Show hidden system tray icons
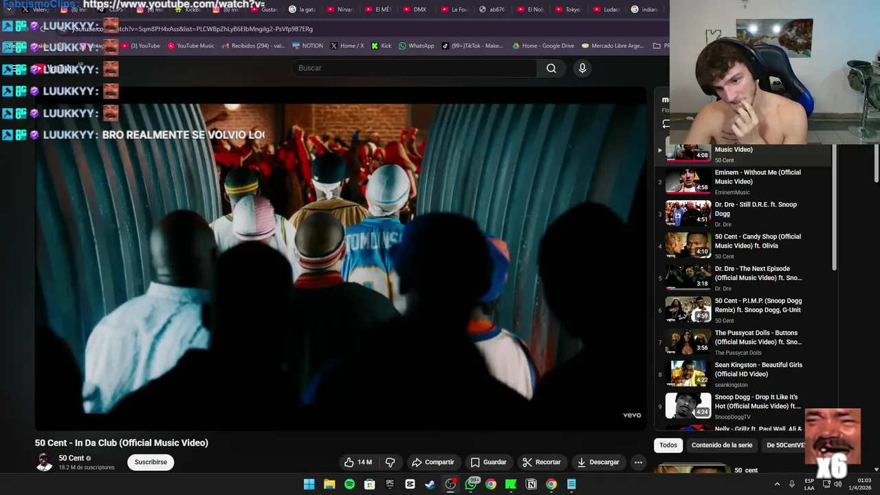This screenshot has height=495, width=880. tap(777, 484)
